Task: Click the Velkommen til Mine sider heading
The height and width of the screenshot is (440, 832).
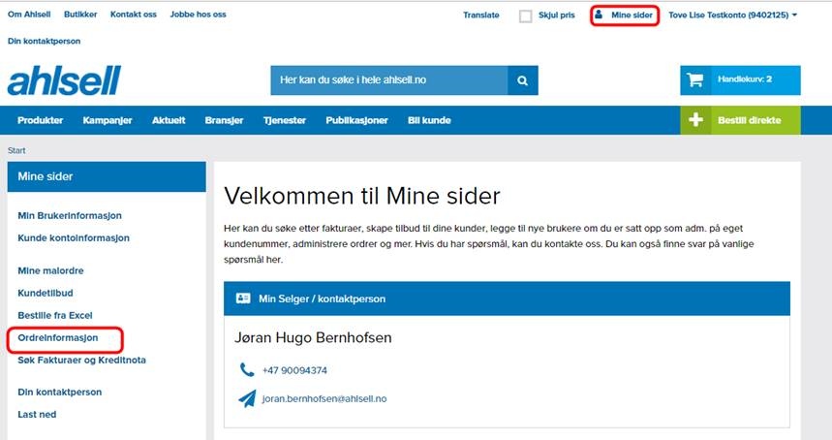Action: tap(362, 196)
